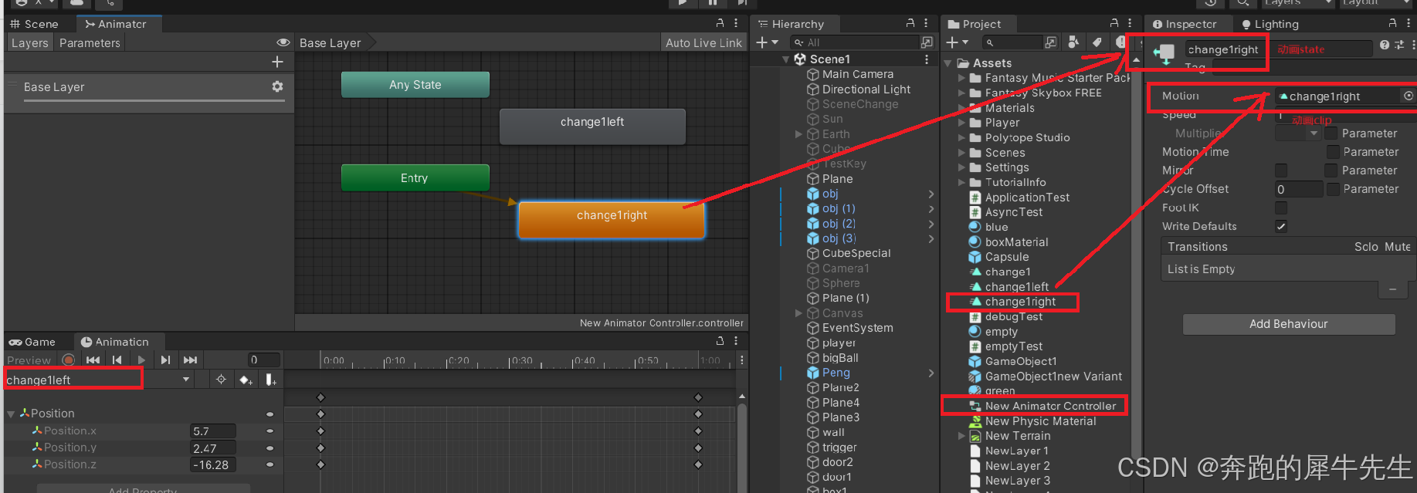Open the Project panel kebab menu
Viewport: 1417px width, 493px height.
tap(1129, 23)
